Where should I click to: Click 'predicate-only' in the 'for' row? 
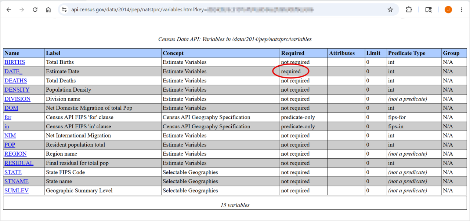tap(298, 117)
